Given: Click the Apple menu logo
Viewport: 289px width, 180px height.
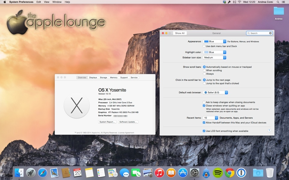Looking at the screenshot, I should click(5, 2).
